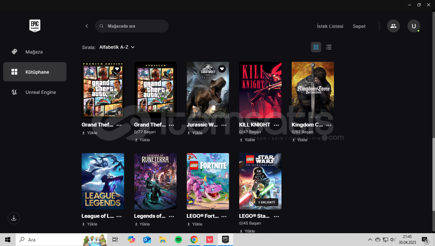This screenshot has height=246, width=435.
Task: Toggle favorite heart on Jurassic World Evolution
Action: pyautogui.click(x=222, y=69)
